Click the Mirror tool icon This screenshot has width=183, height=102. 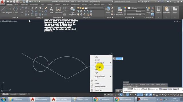point(36,11)
